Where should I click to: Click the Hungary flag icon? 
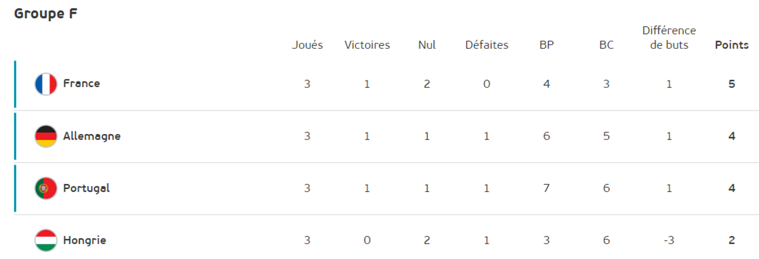click(x=46, y=240)
